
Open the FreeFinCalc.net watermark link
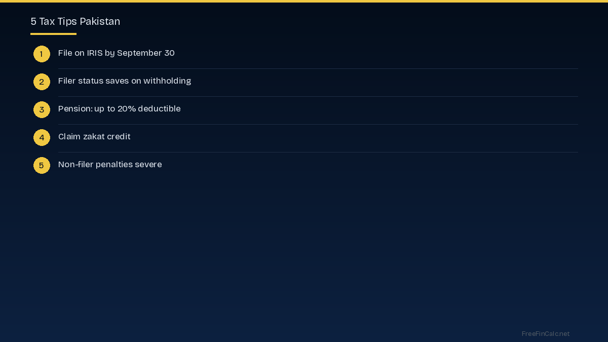[x=545, y=333]
